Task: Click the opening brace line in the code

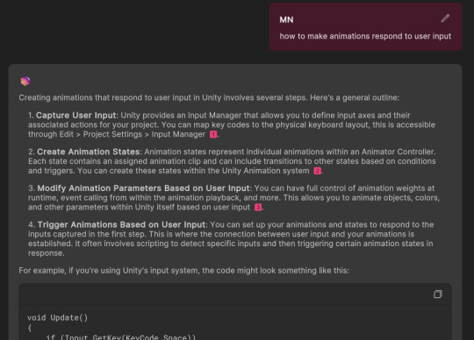Action: point(30,328)
